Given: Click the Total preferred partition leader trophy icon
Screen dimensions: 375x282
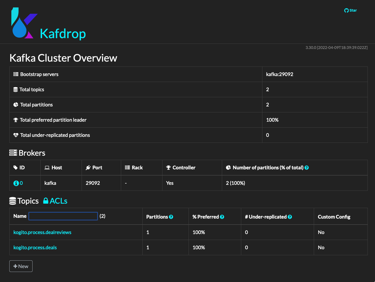Looking at the screenshot, I should pos(16,120).
